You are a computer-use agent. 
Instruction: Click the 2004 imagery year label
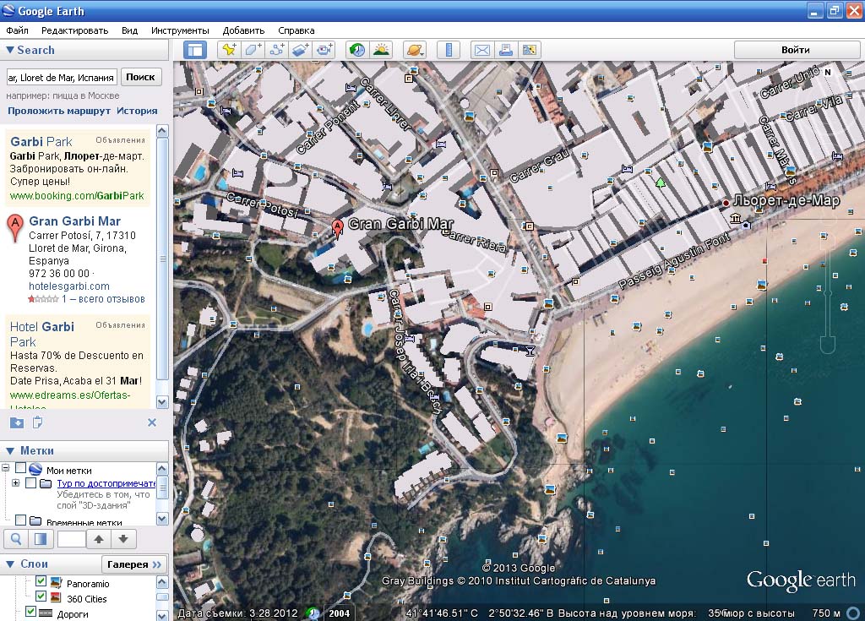coord(339,613)
